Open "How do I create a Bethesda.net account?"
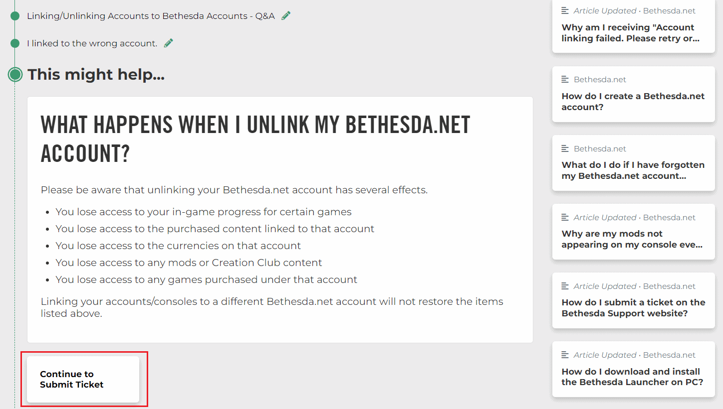 pos(633,95)
